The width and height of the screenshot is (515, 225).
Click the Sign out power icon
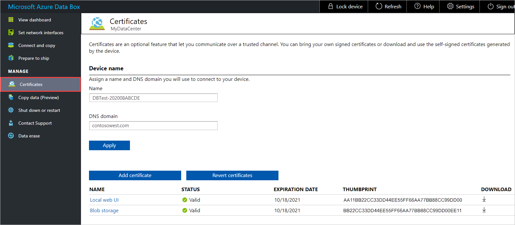point(490,6)
